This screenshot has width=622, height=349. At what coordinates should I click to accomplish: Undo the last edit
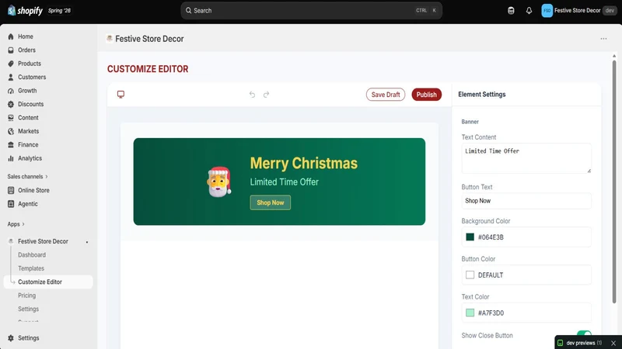point(252,94)
